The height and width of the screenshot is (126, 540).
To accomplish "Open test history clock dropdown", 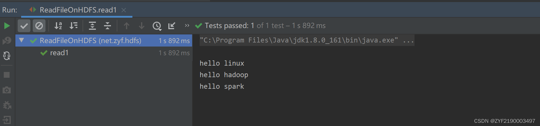I will click(157, 26).
